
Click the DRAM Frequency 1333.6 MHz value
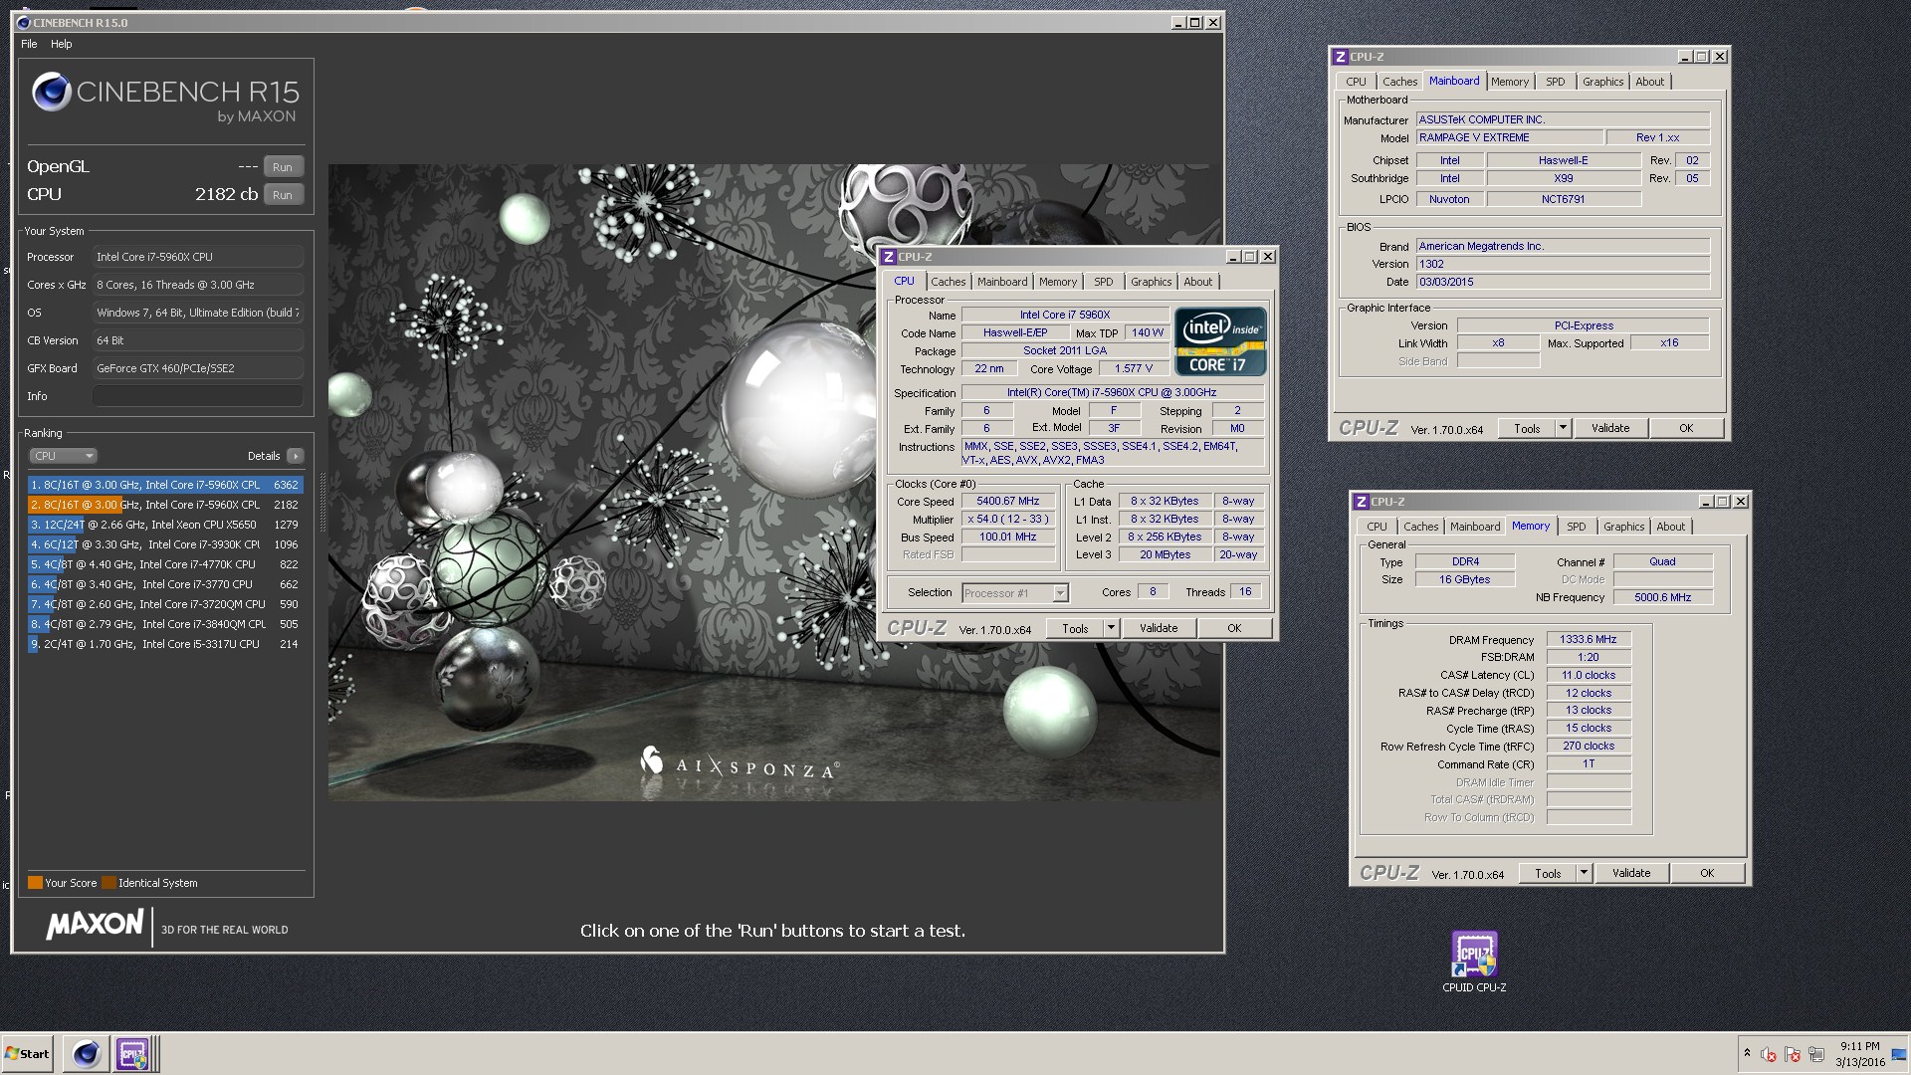(1589, 640)
